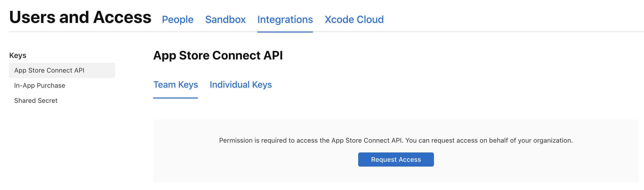
Task: Select the Integrations tab
Action: click(x=285, y=20)
